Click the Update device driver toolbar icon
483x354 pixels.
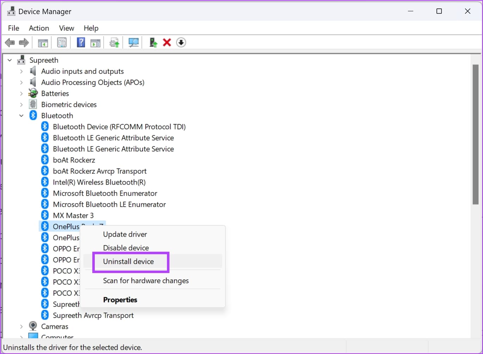[x=153, y=43]
